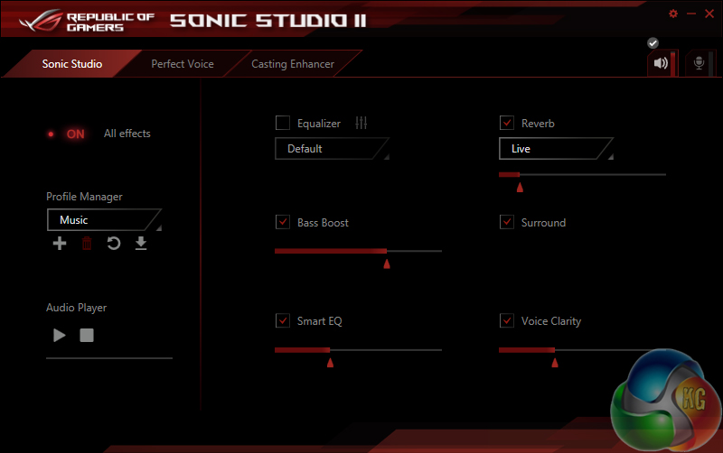
Task: Click the ROG logo in header
Action: [x=42, y=21]
